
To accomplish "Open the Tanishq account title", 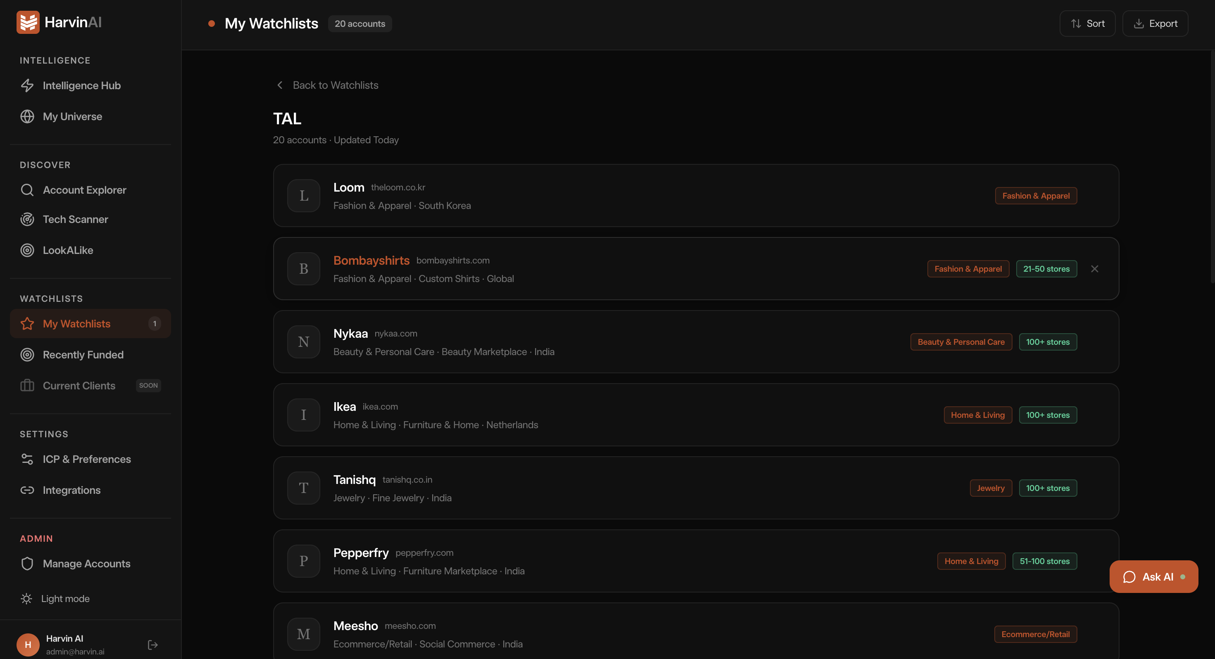I will click(x=354, y=480).
